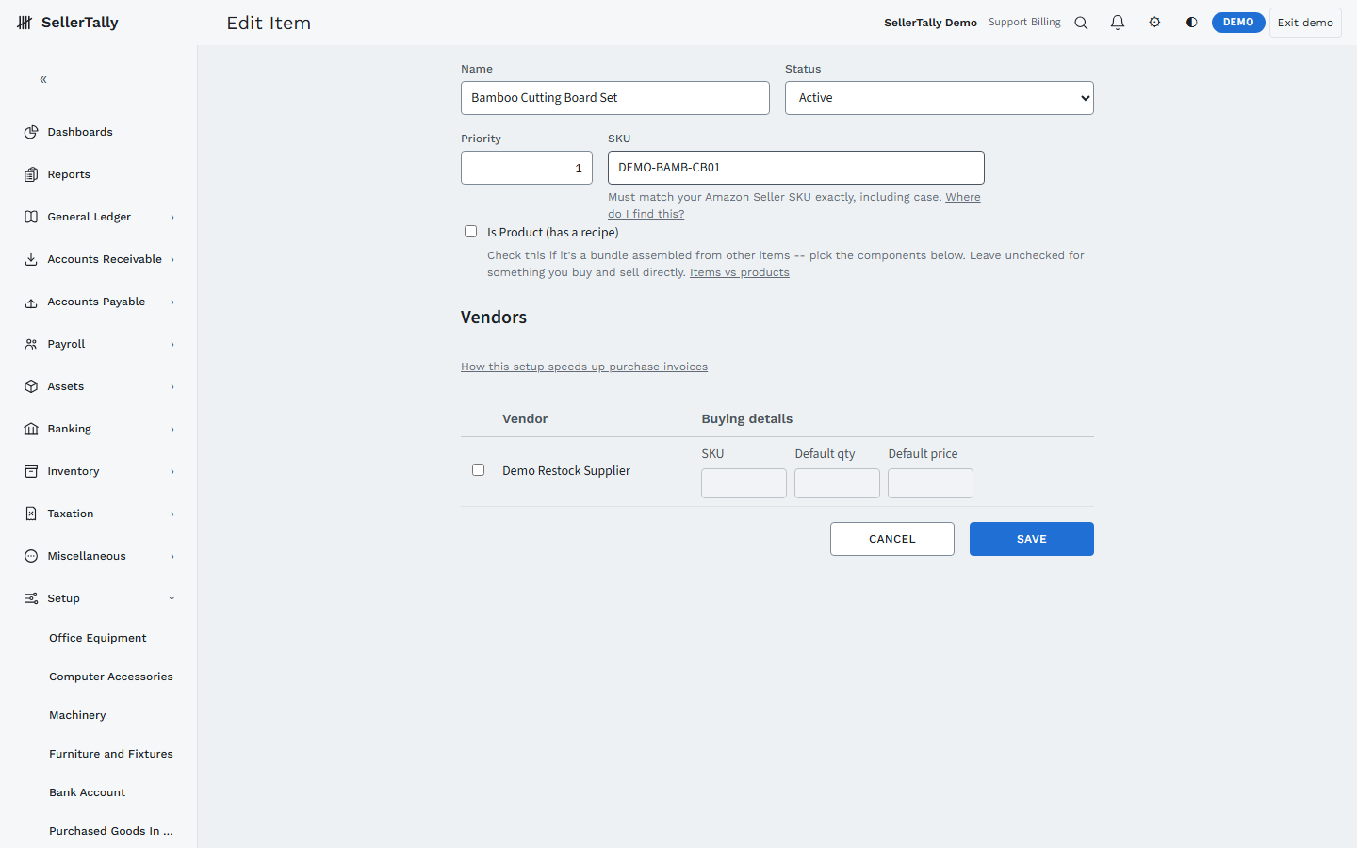Click the Taxation document icon
This screenshot has height=848, width=1357.
pos(31,514)
